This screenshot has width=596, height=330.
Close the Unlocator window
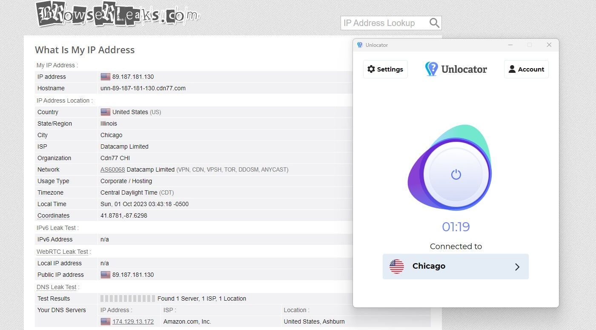[549, 45]
